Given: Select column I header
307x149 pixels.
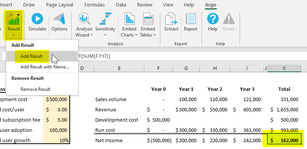Looking at the screenshot, I should pos(247,68).
